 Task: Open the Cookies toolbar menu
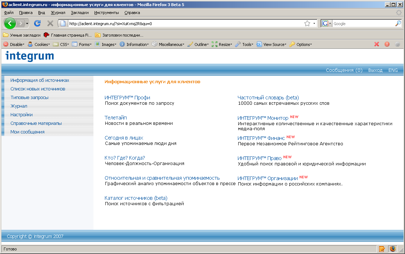click(39, 44)
